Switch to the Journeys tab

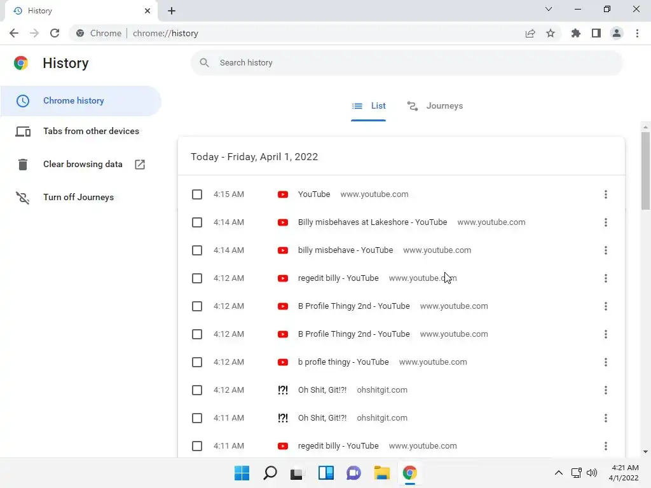click(435, 106)
